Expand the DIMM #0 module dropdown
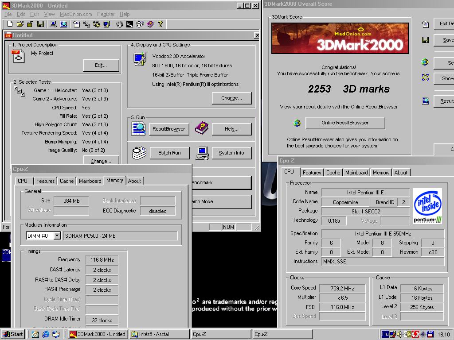454x340 pixels. pos(57,236)
